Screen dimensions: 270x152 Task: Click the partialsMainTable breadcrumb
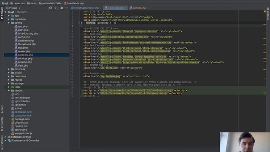pyautogui.click(x=50, y=3)
